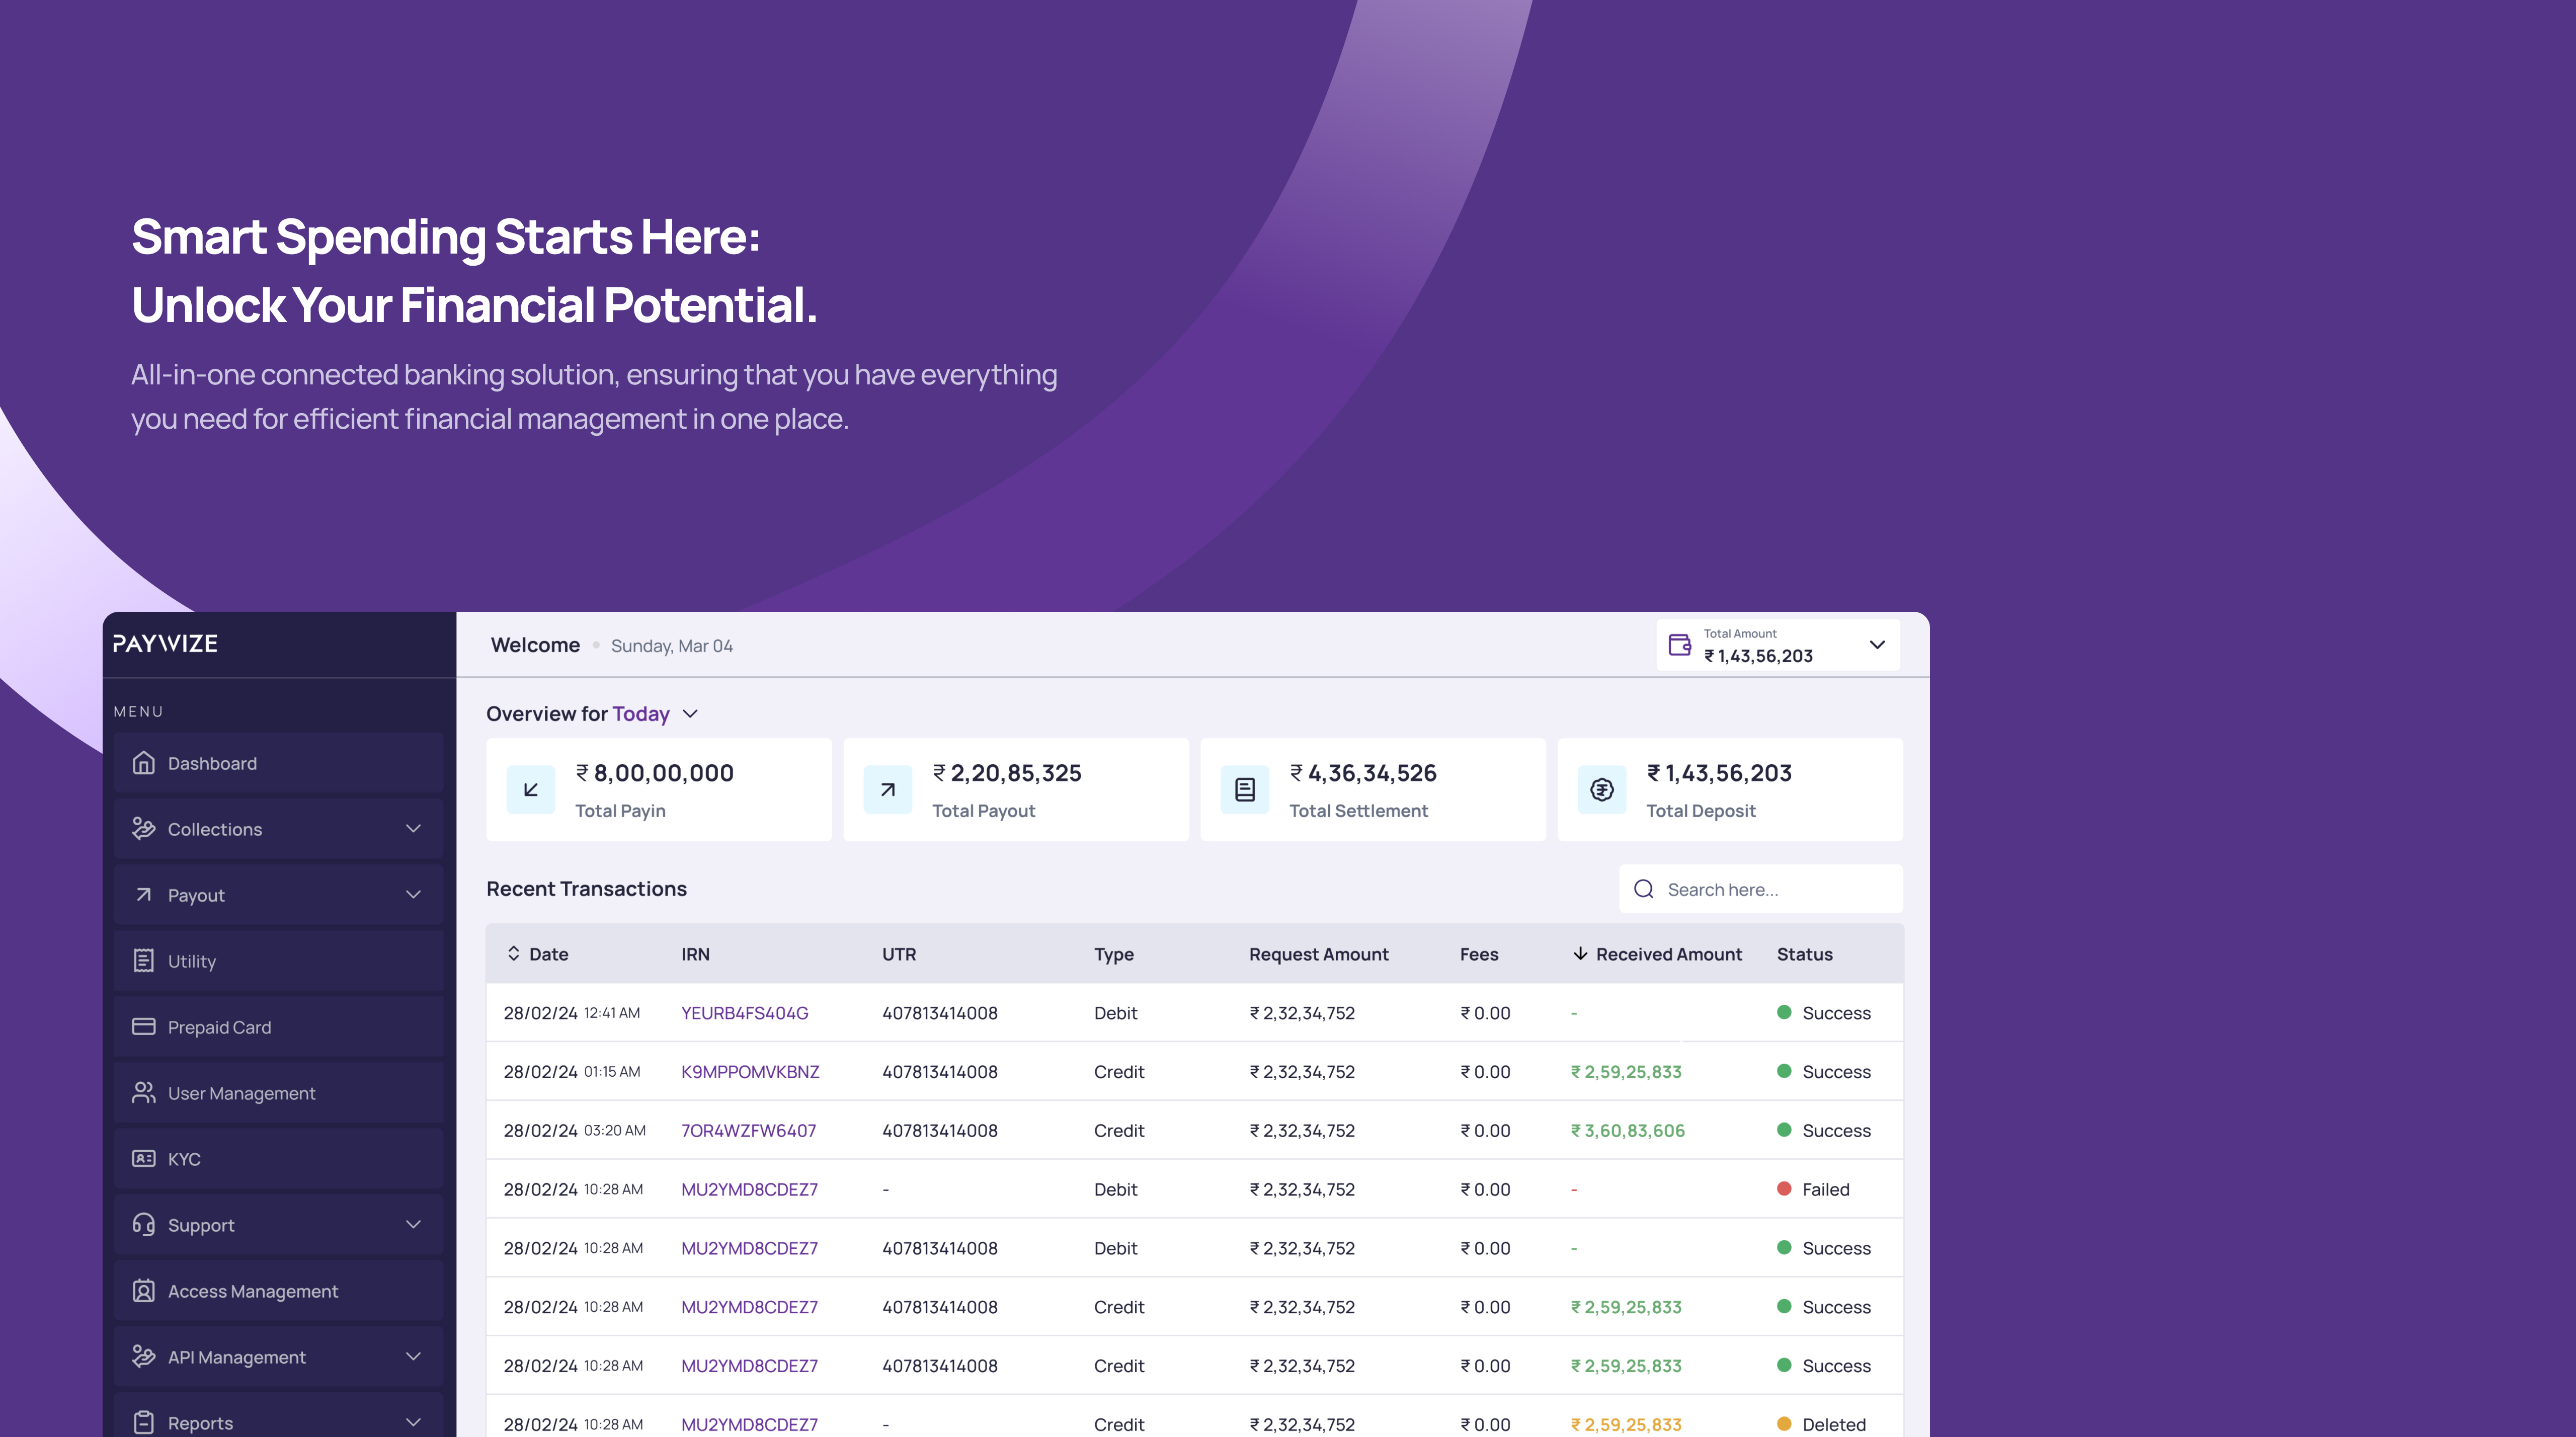The height and width of the screenshot is (1437, 2576).
Task: Sort by Received Amount arrow
Action: [x=1580, y=953]
